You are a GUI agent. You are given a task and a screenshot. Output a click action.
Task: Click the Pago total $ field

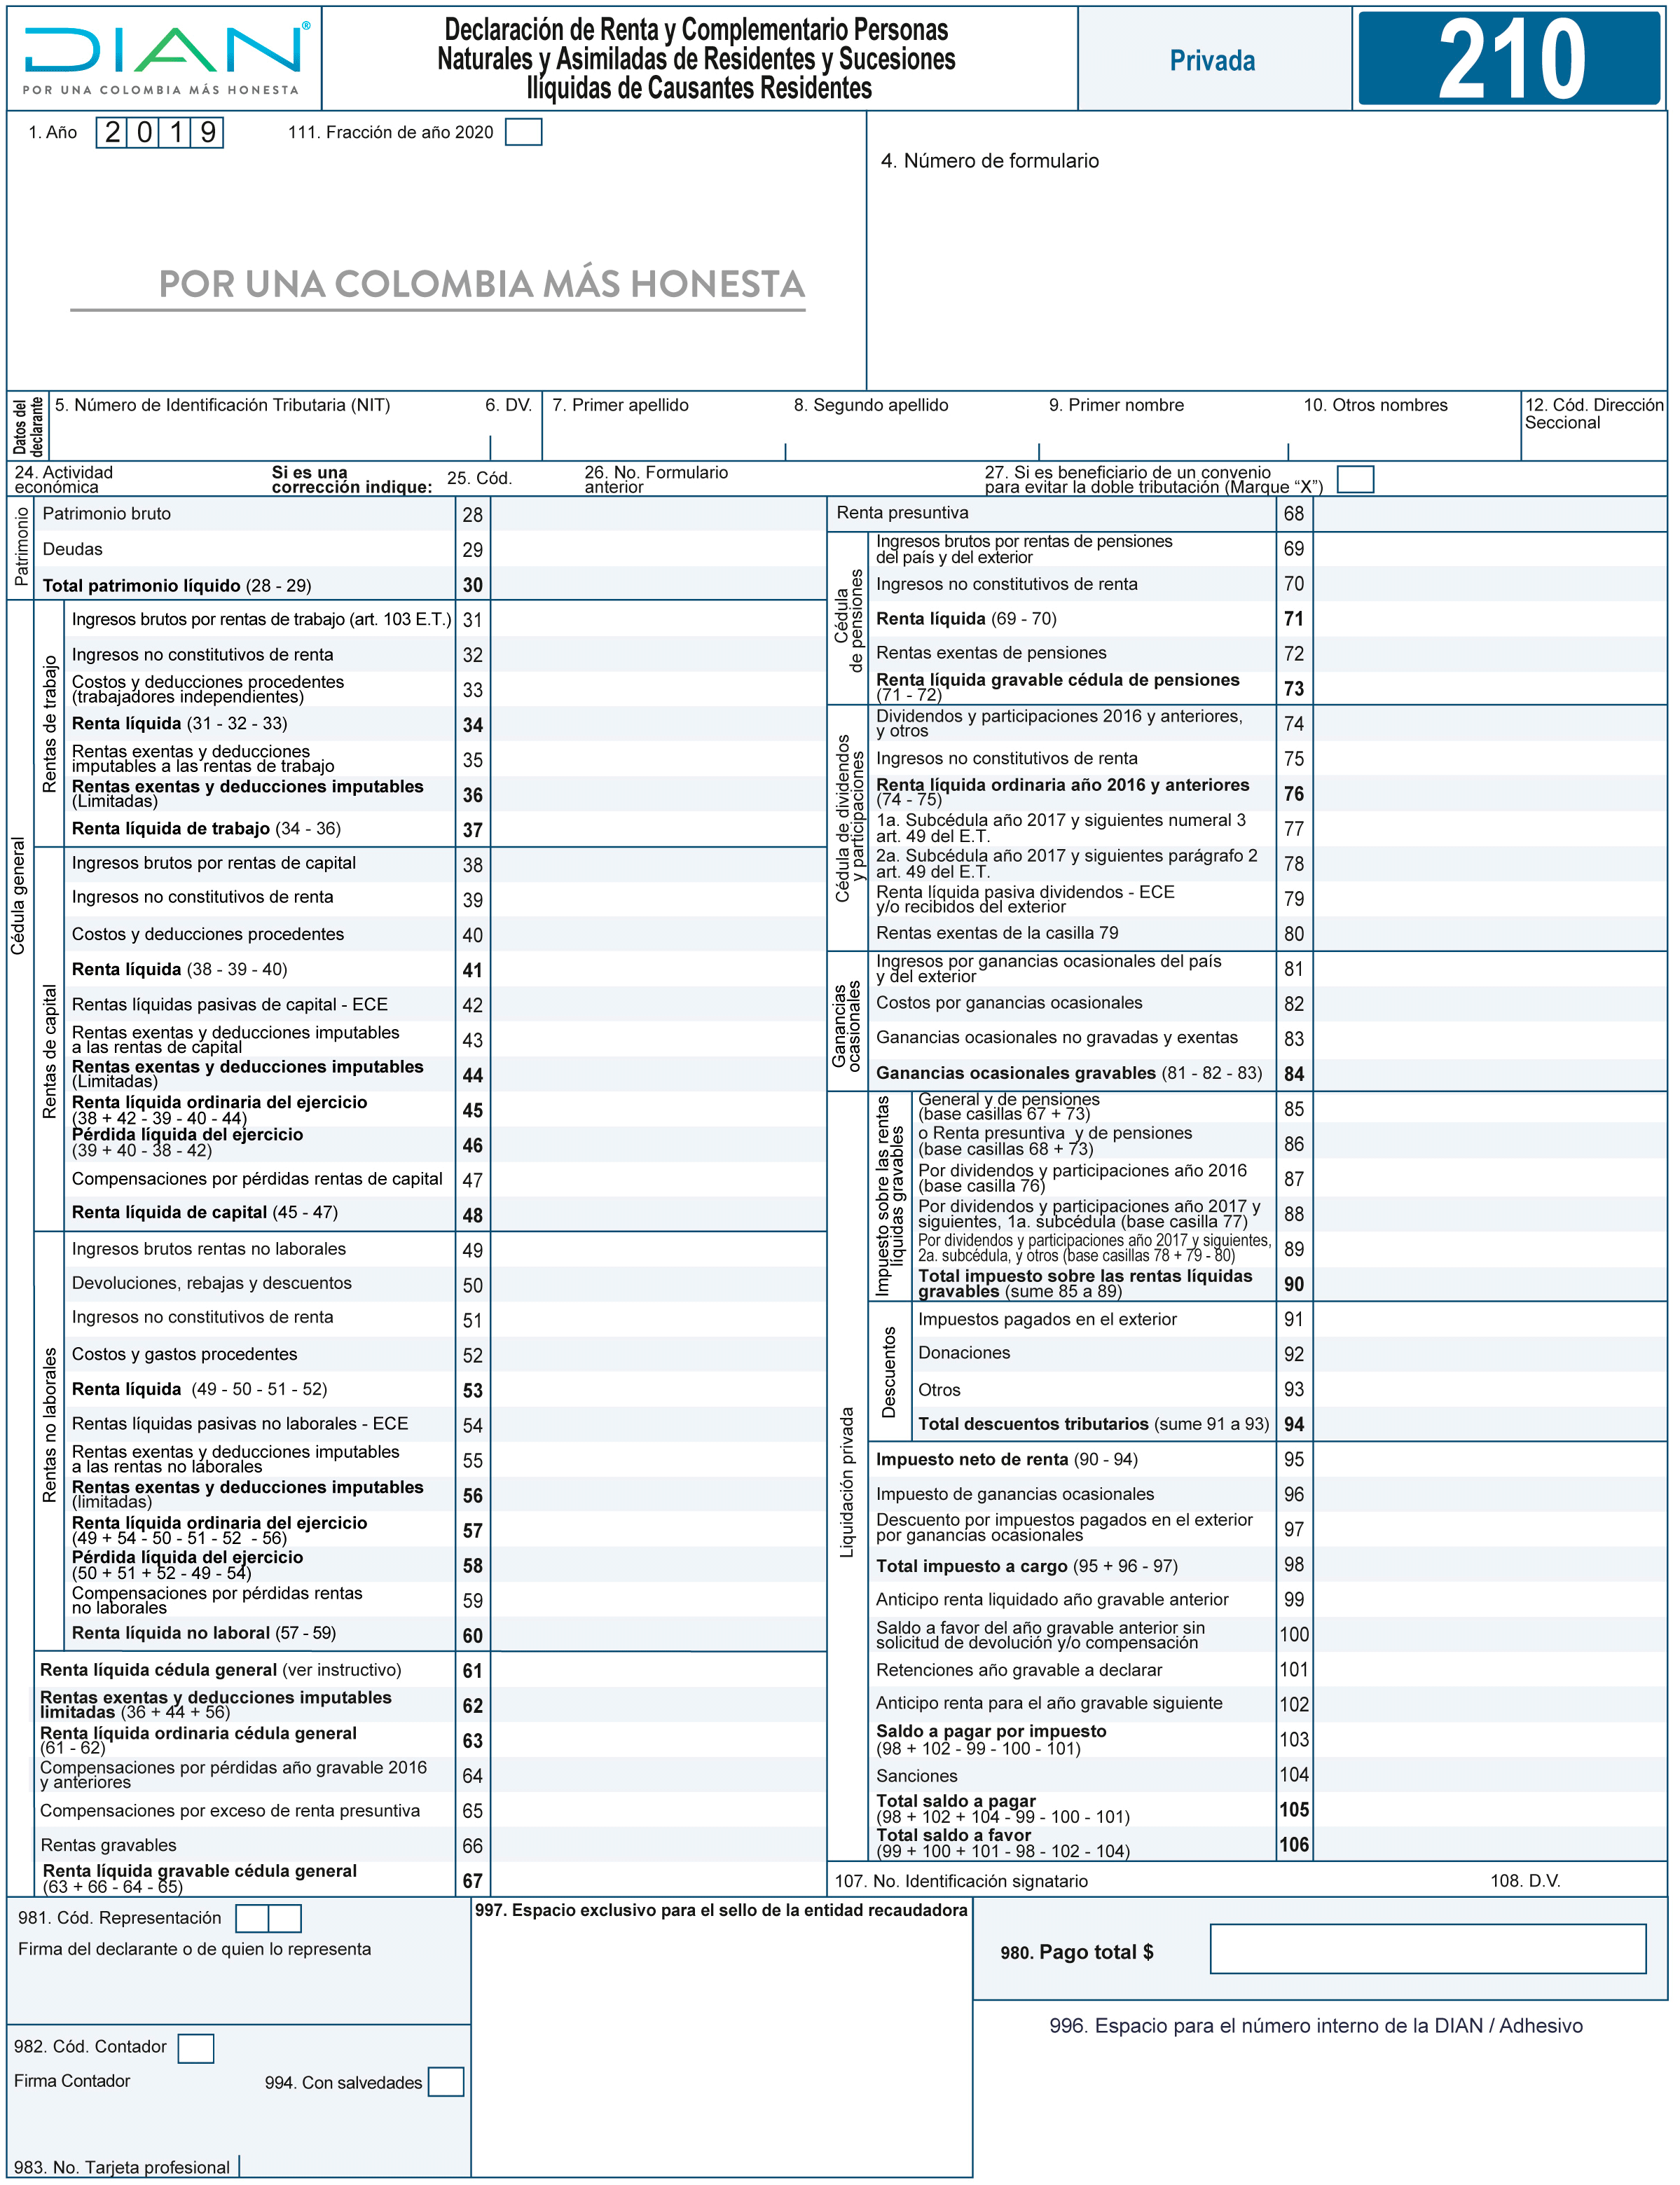pos(1427,1948)
